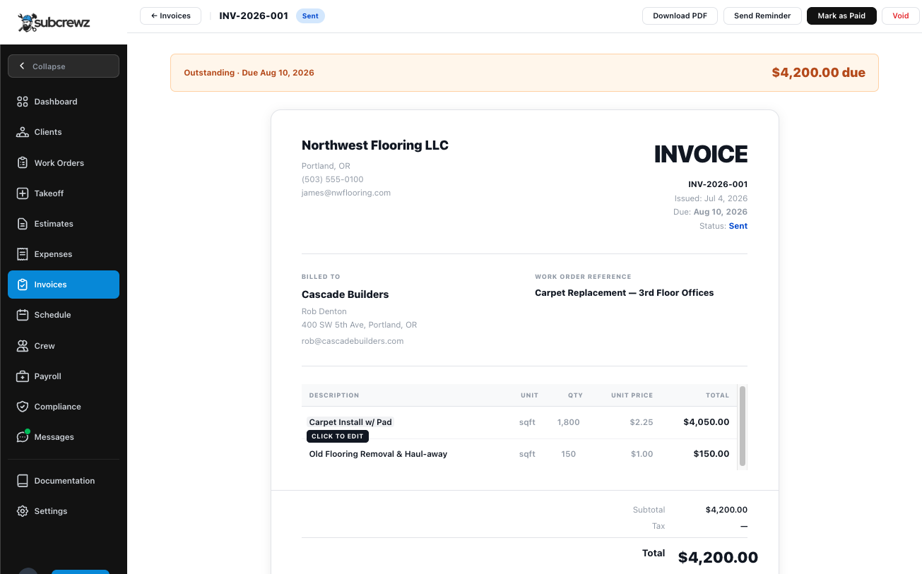Click the Subtotal $4,200.00 value
Image resolution: width=922 pixels, height=574 pixels.
pyautogui.click(x=726, y=510)
